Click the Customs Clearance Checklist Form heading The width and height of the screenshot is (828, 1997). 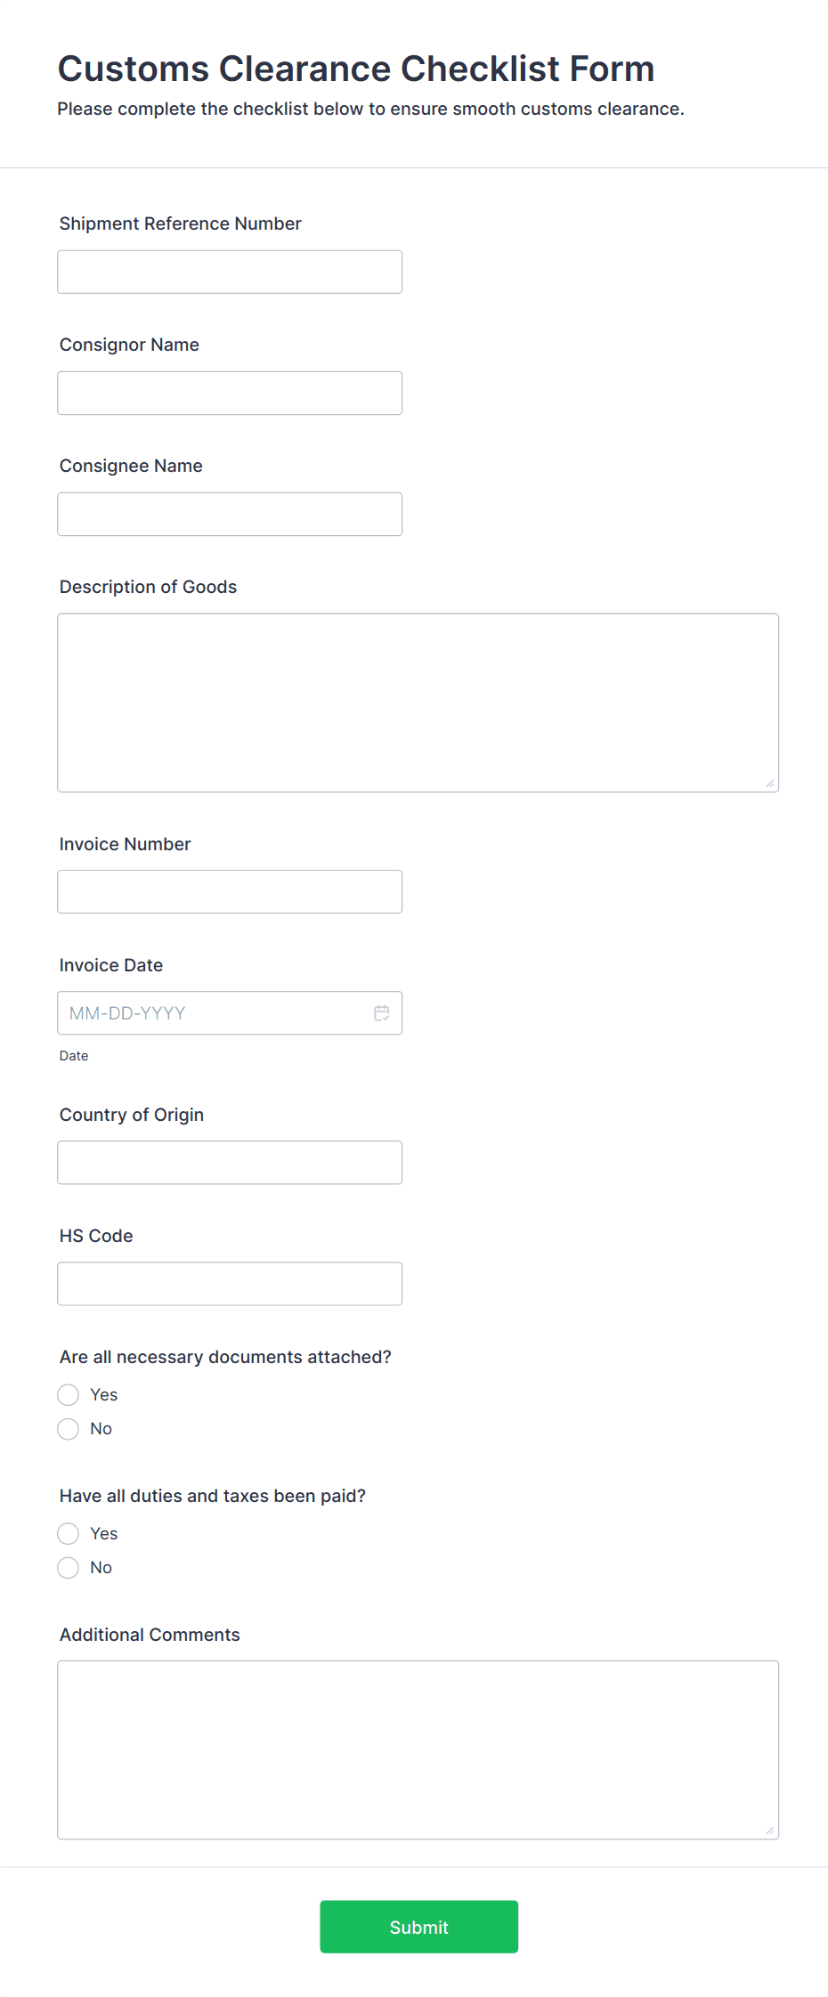[x=356, y=69]
